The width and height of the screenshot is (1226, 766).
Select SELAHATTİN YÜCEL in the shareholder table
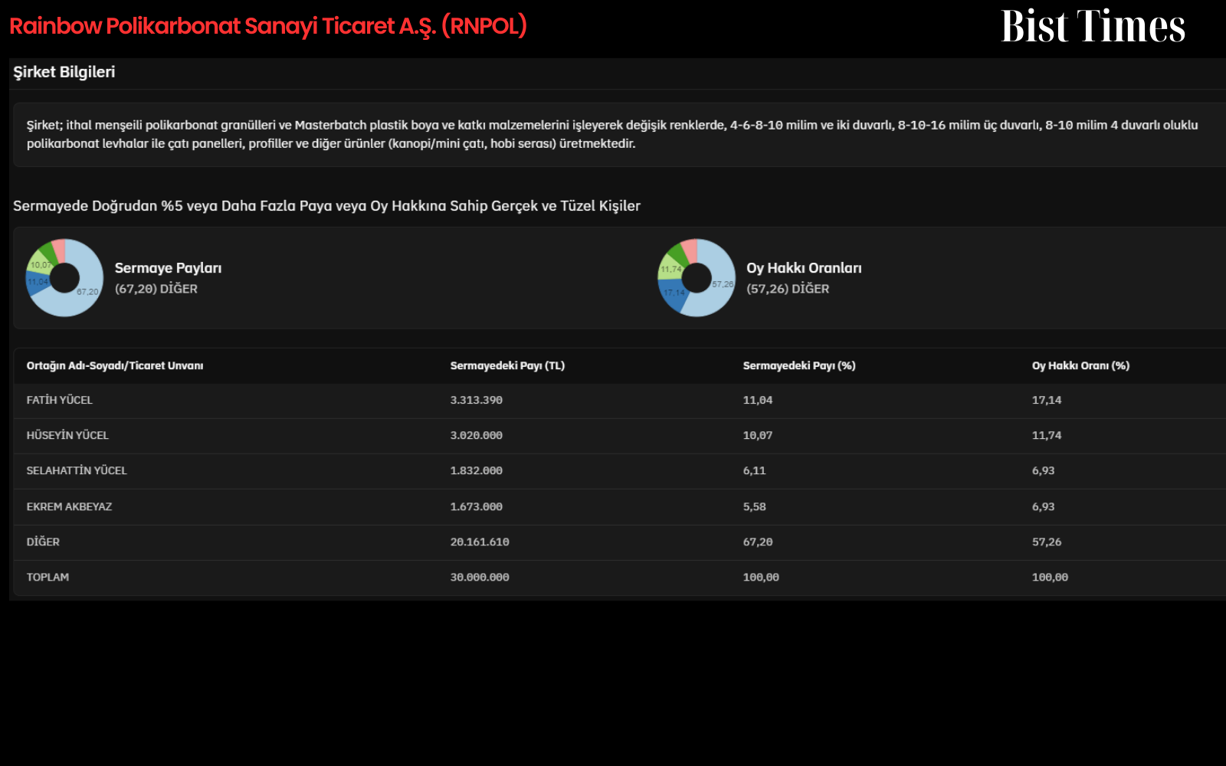[x=77, y=470]
